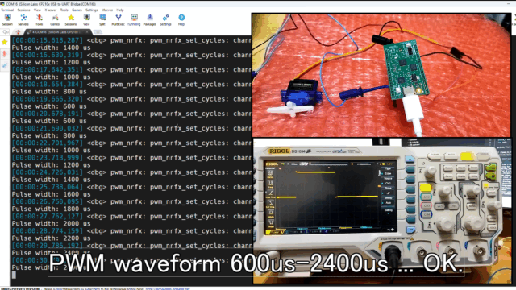Open the X server menu
Viewport: 516px width, 290px height.
pyautogui.click(x=50, y=10)
